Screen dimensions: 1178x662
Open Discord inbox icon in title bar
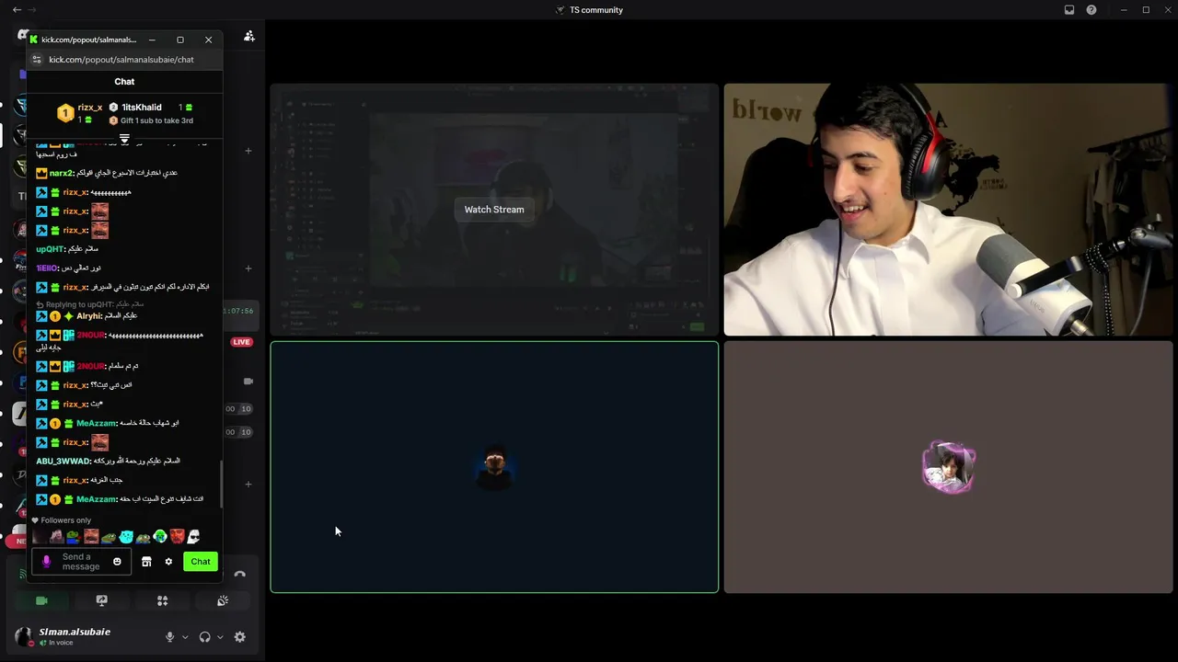pyautogui.click(x=1069, y=10)
